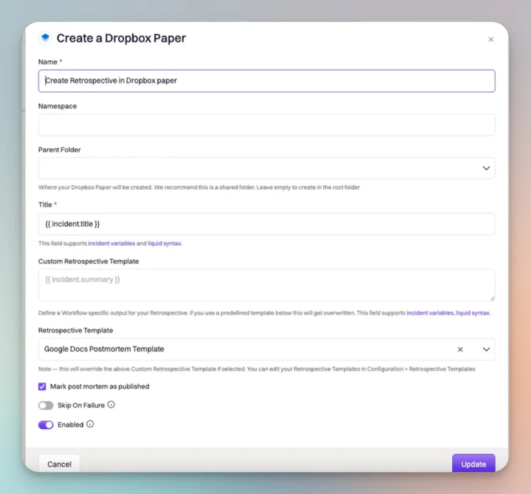Image resolution: width=531 pixels, height=494 pixels.
Task: Click the Dropbox logo icon in header
Action: pyautogui.click(x=45, y=38)
